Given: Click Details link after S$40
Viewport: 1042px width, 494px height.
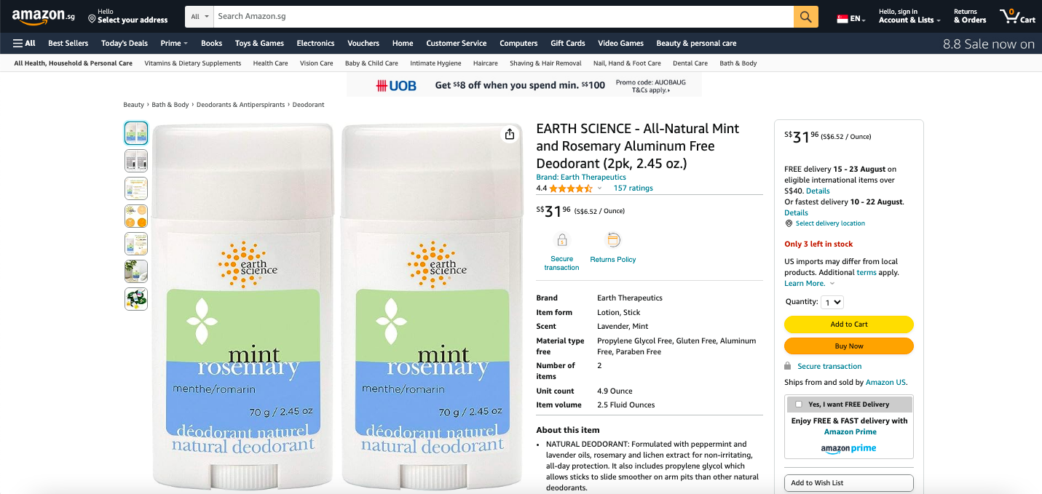Looking at the screenshot, I should coord(818,191).
